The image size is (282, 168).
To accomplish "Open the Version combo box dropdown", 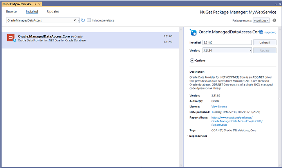I will coord(250,50).
